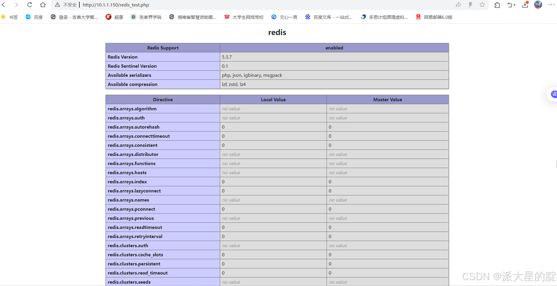Click the browser profile avatar
This screenshot has width=557, height=286.
pyautogui.click(x=538, y=5)
